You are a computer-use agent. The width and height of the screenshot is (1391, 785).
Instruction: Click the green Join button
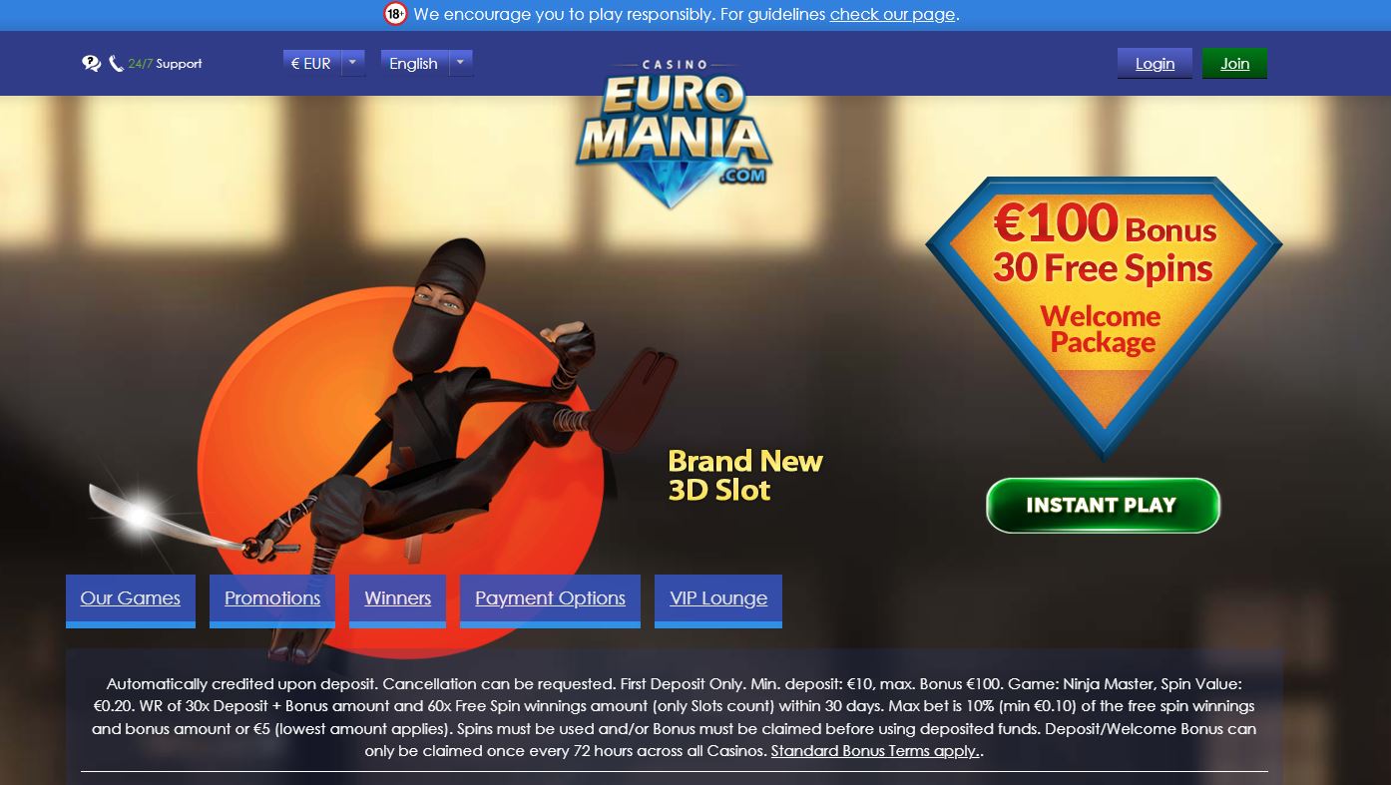point(1234,63)
